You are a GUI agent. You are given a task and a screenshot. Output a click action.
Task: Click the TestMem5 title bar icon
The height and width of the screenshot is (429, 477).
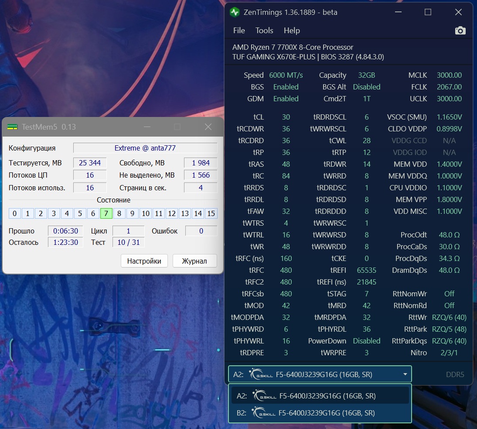click(x=12, y=127)
